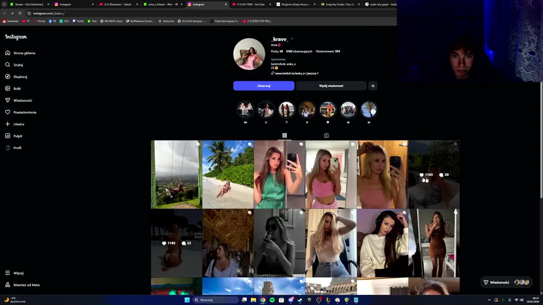Open www.twitch.tv/anka_e profile link
This screenshot has width=543, height=305.
[297, 73]
